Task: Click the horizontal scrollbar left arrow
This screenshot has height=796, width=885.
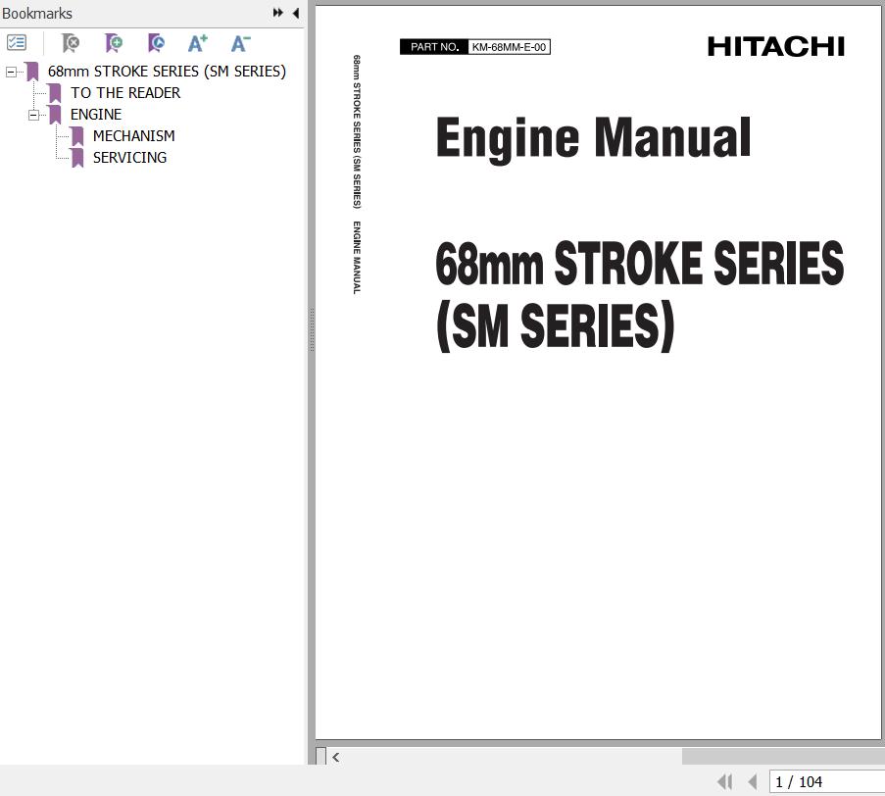Action: click(x=336, y=757)
